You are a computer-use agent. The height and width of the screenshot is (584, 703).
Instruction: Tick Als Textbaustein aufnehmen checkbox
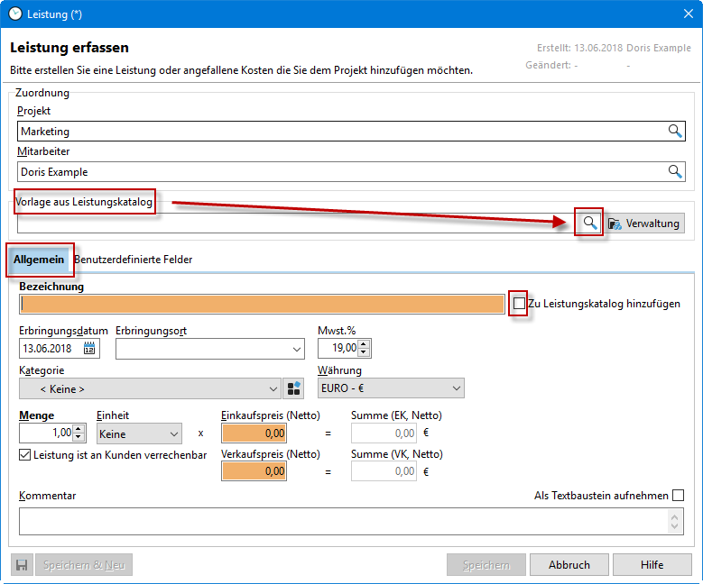pyautogui.click(x=678, y=496)
